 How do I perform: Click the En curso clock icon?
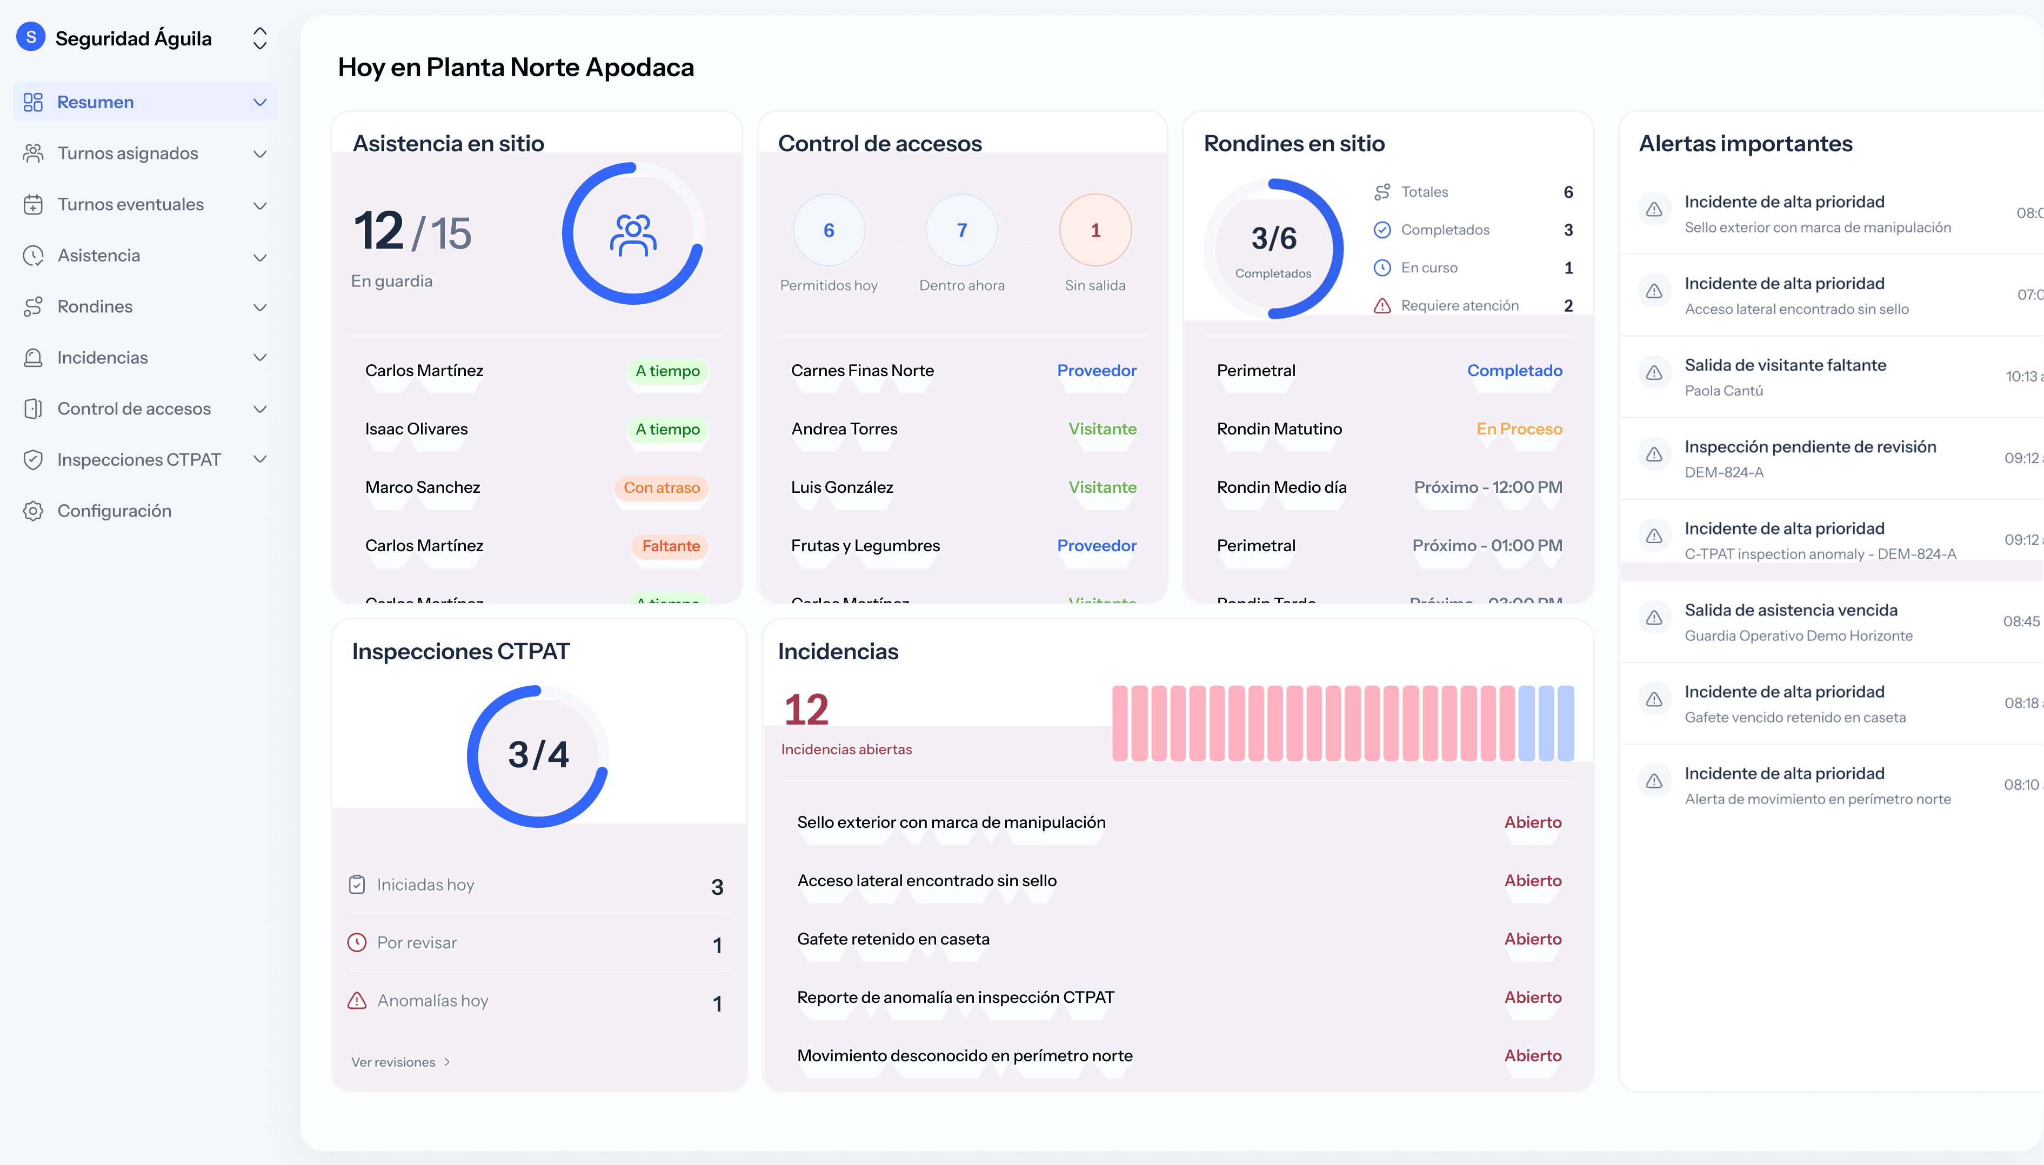pos(1382,268)
